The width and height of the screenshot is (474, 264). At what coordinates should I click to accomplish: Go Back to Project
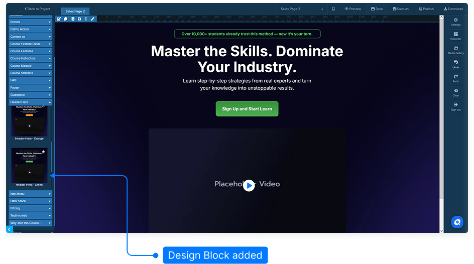pos(37,9)
